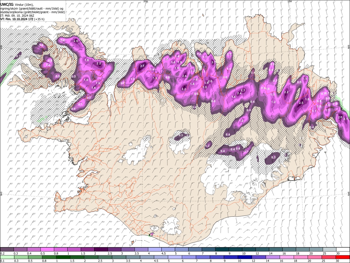Click the rain legend swatch between 7 and 8
The image size is (350, 263).
pyautogui.click(x=203, y=257)
